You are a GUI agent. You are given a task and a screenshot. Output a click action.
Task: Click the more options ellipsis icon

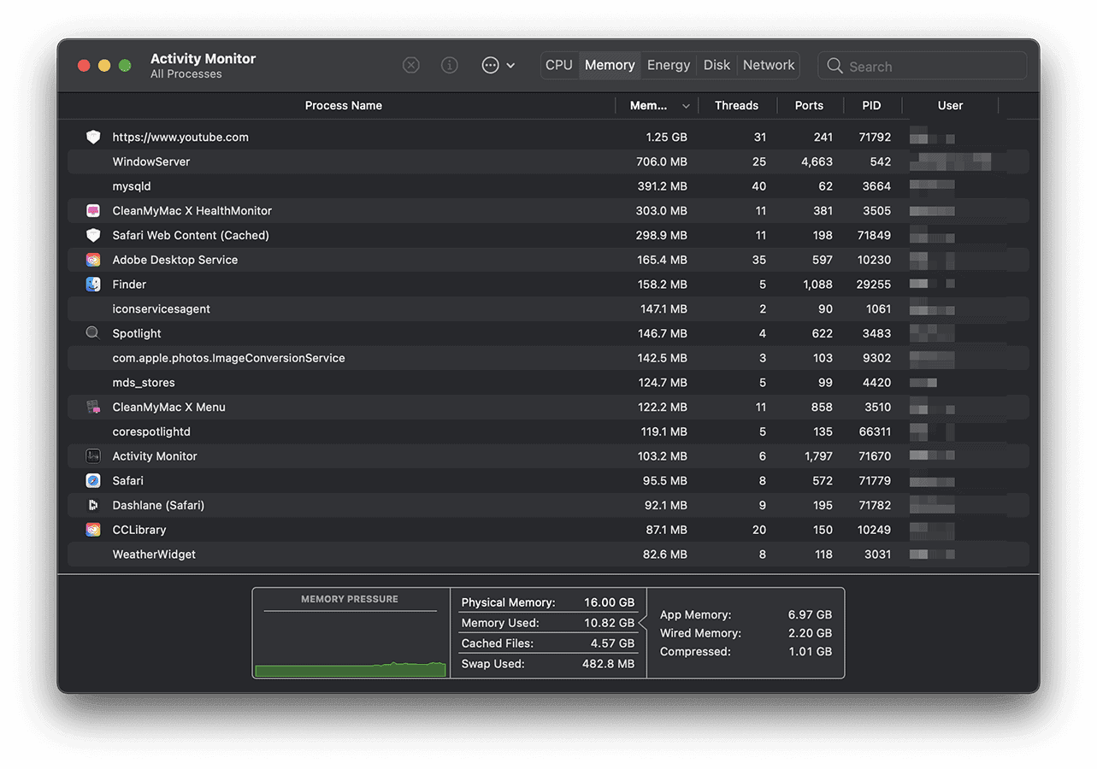[x=490, y=65]
